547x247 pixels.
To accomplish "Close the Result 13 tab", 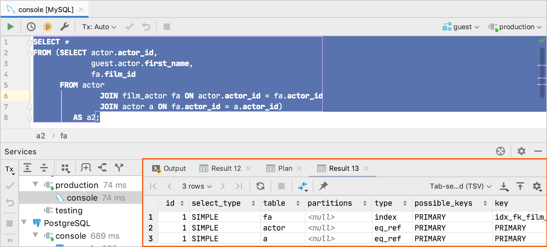I will 366,168.
